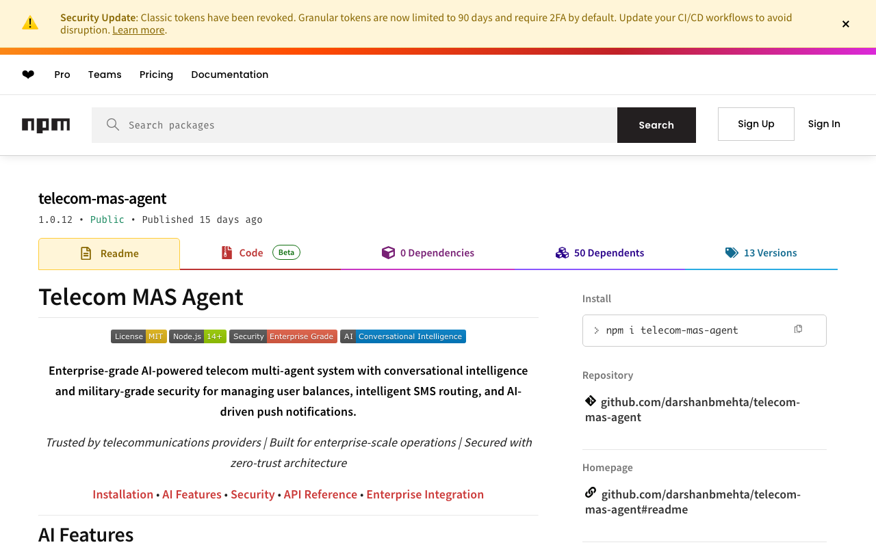Click the telecom-mas-agent package title

point(103,198)
